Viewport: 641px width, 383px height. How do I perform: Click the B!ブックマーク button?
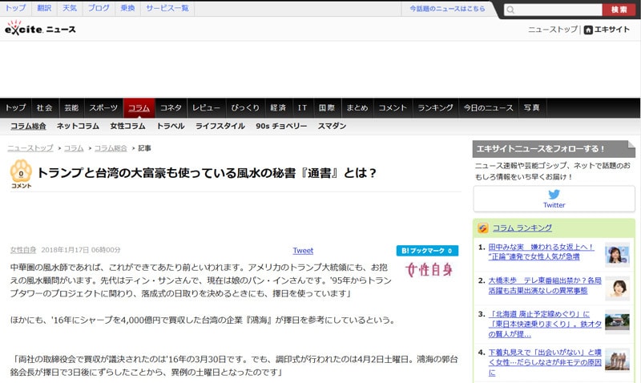[426, 251]
